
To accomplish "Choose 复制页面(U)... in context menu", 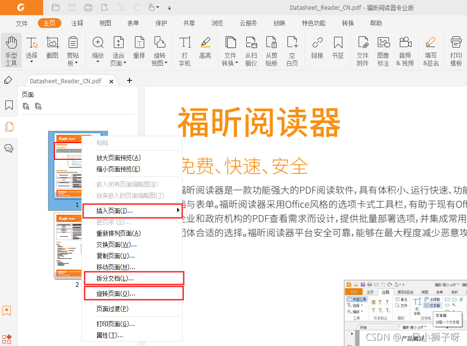I will point(132,256).
